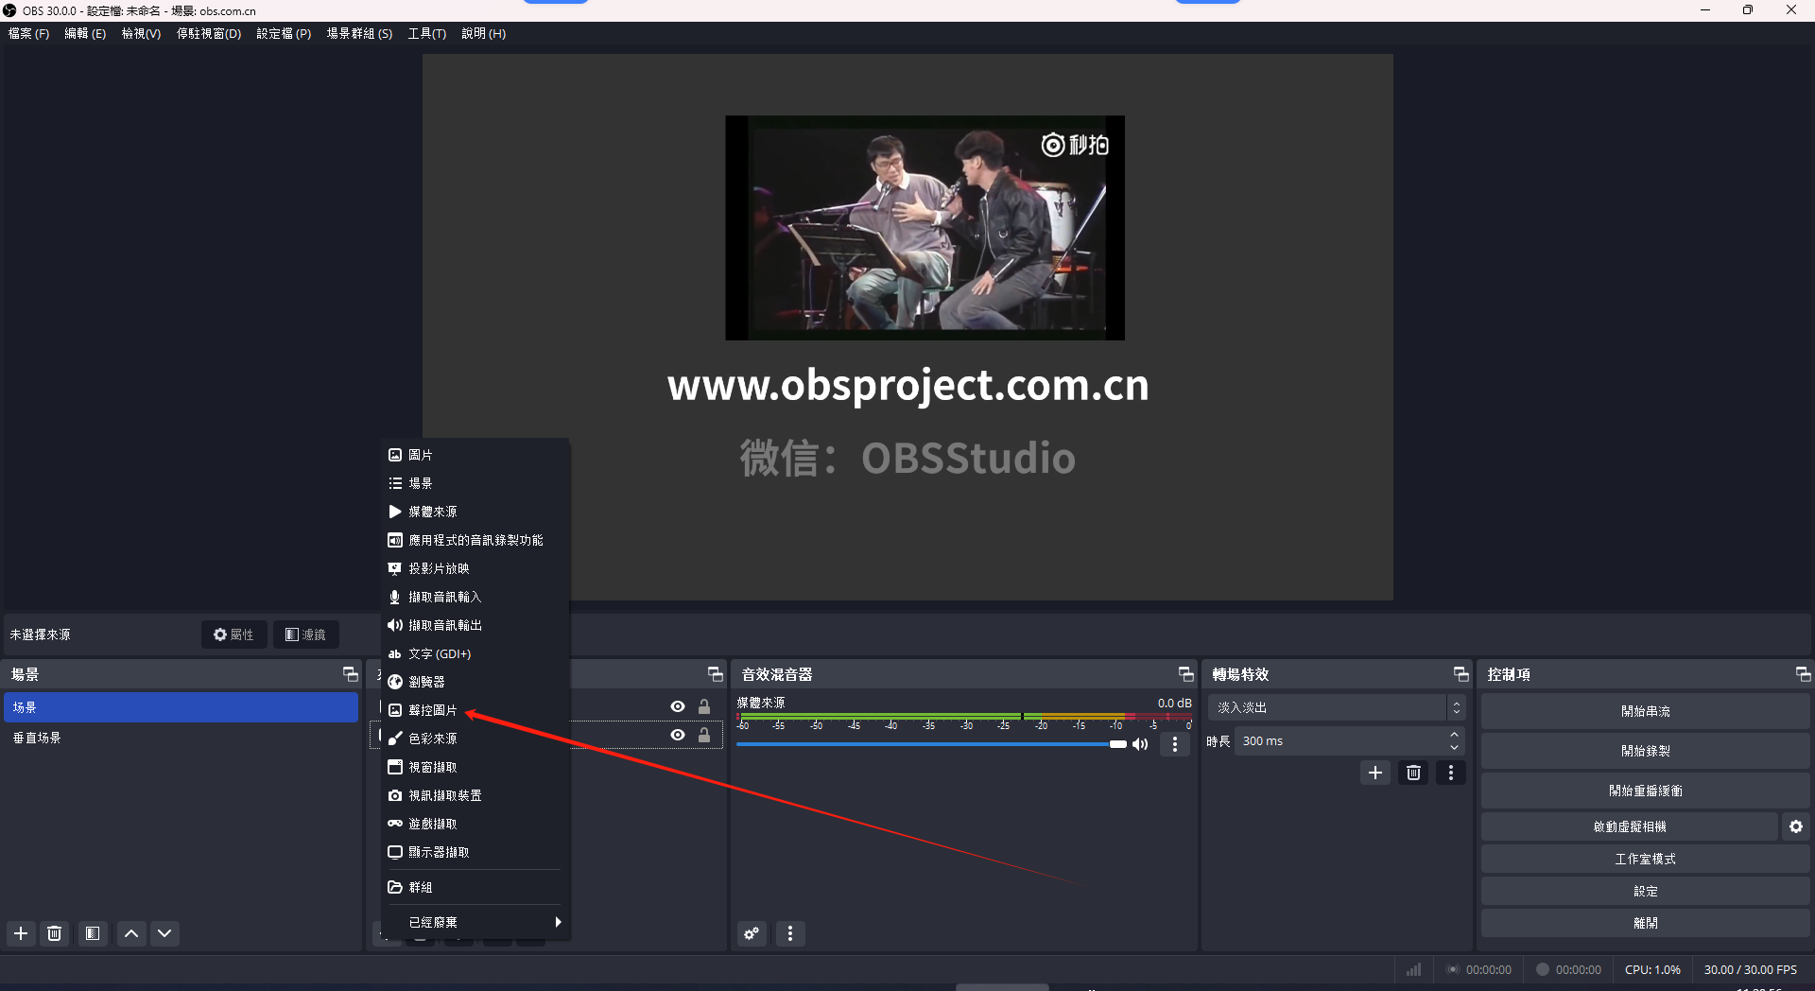Select 視訊擷取裝置 video capture device
The height and width of the screenshot is (991, 1815).
point(475,795)
